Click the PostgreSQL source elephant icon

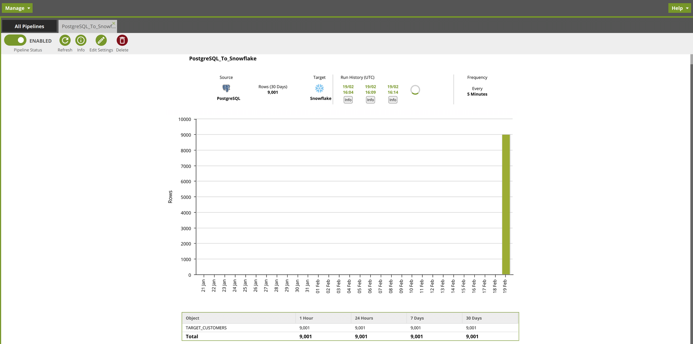tap(226, 88)
